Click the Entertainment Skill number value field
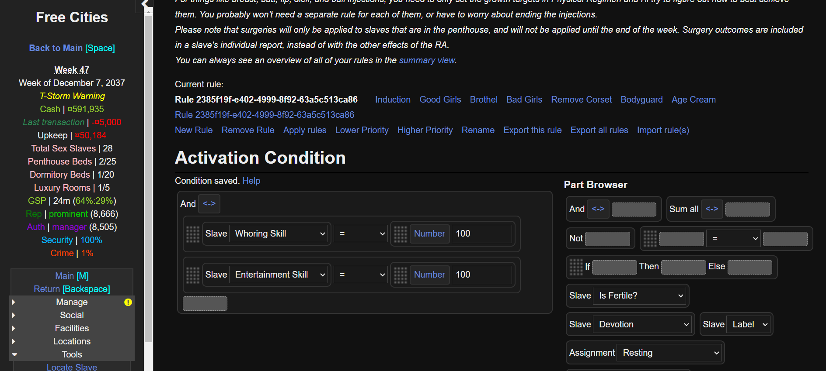Image resolution: width=826 pixels, height=371 pixels. click(481, 275)
